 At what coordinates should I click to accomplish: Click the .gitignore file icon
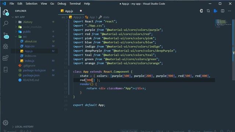click(20, 66)
